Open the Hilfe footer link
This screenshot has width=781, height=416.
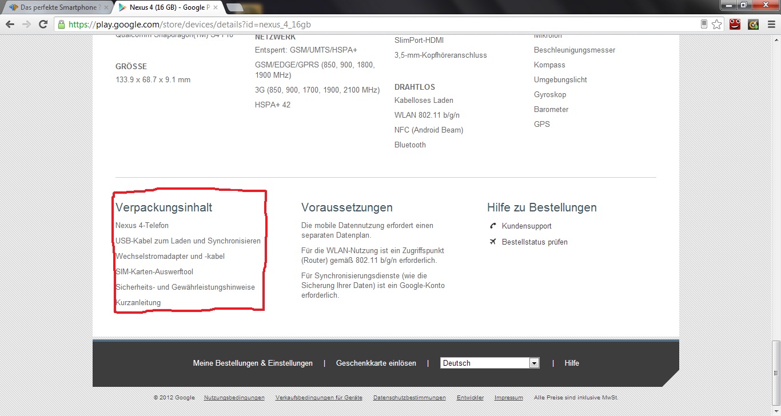pos(572,363)
